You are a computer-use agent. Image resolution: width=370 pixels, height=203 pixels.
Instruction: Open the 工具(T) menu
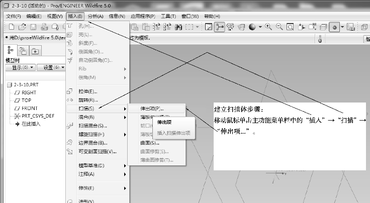point(168,16)
